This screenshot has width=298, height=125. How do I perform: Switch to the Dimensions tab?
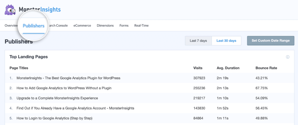[105, 26]
